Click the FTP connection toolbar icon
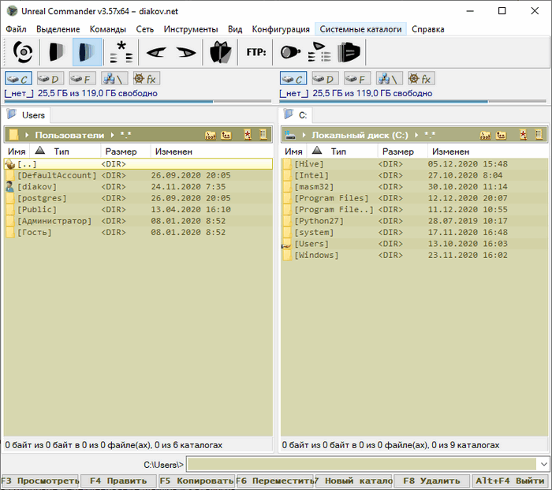The width and height of the screenshot is (552, 490). [256, 52]
